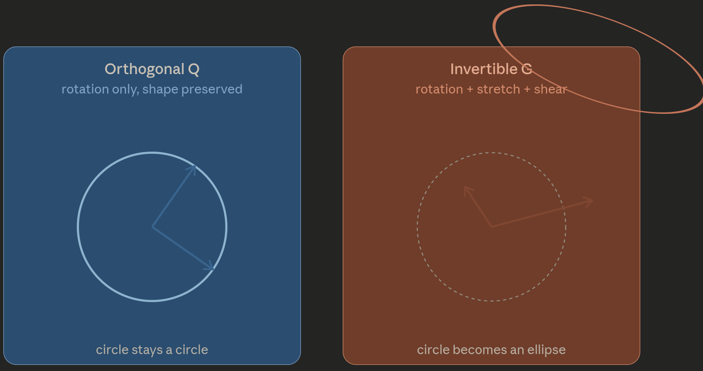
Task: Click the origin where the blue arrows meet
Action: [x=152, y=227]
